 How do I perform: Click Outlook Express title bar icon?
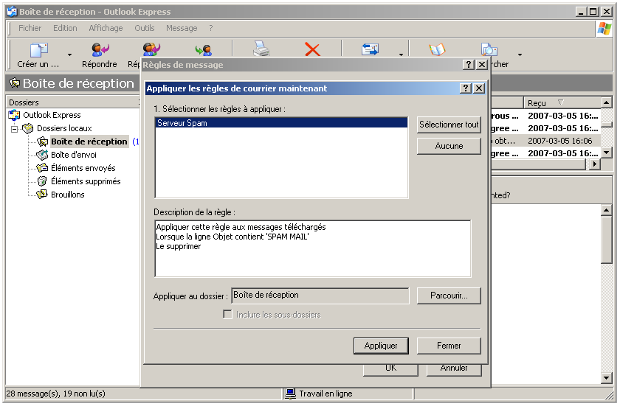(x=13, y=12)
